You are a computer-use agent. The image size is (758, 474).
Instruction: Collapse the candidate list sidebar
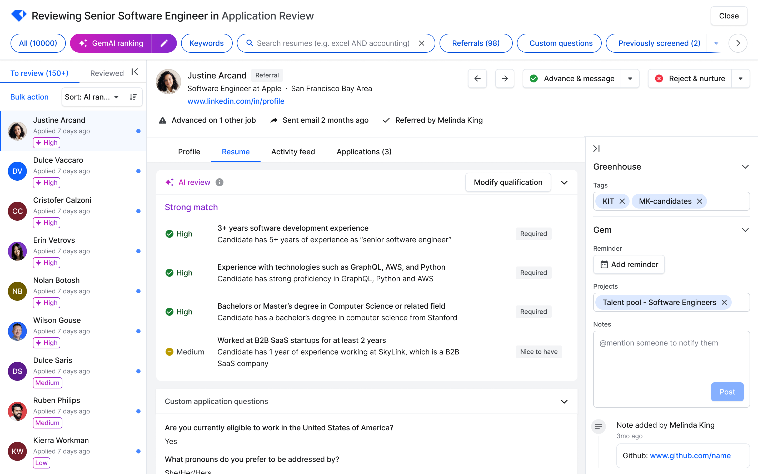coord(135,72)
